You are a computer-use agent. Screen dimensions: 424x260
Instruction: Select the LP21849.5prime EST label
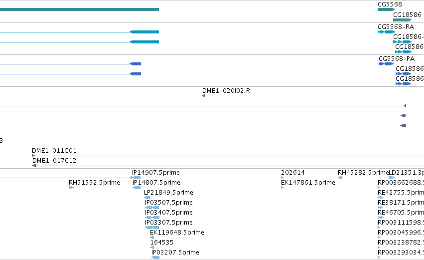[x=168, y=193]
